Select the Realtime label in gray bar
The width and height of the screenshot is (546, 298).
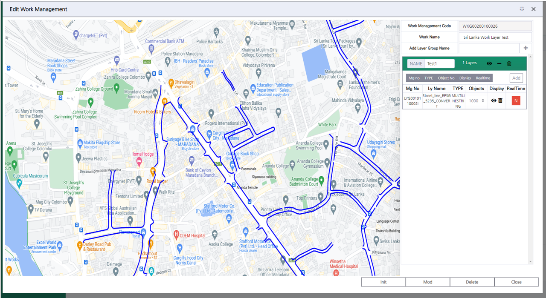click(x=483, y=78)
